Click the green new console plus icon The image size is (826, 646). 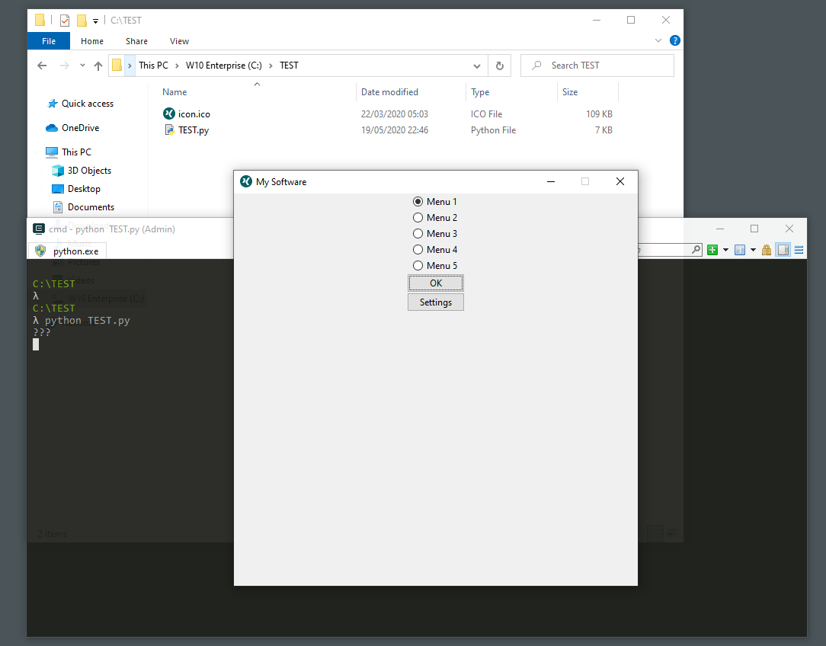[x=712, y=250]
